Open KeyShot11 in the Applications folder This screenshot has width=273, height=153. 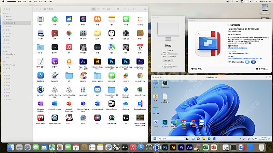pyautogui.click(x=40, y=90)
